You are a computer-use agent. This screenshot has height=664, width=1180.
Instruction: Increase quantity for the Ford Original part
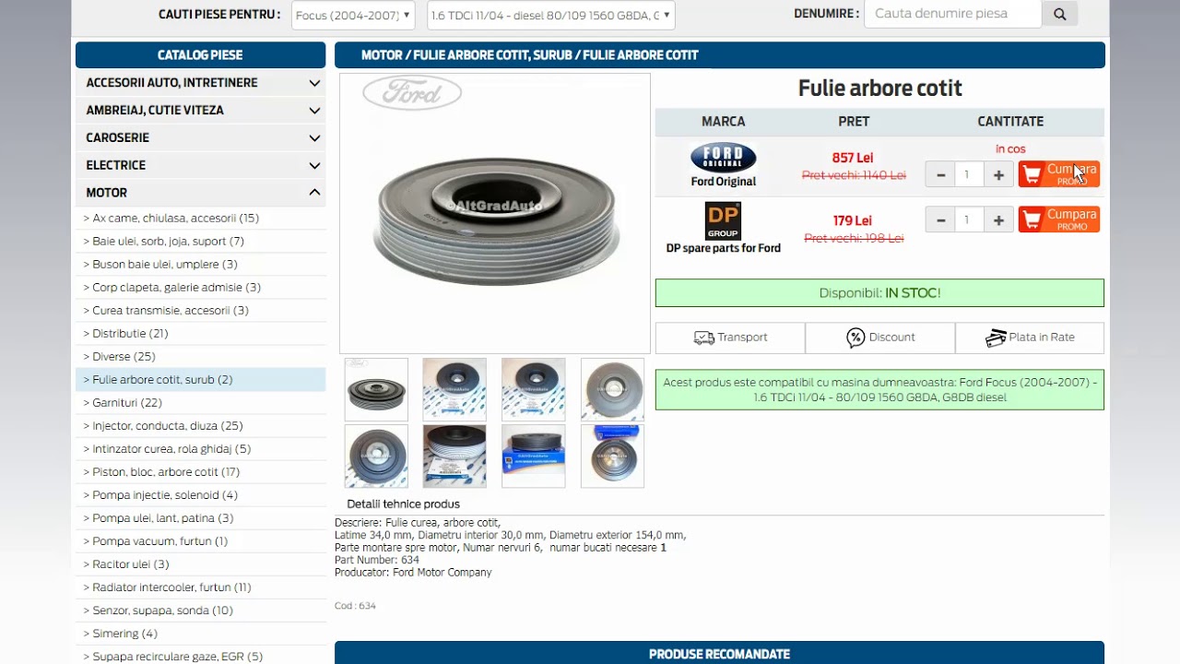point(998,175)
